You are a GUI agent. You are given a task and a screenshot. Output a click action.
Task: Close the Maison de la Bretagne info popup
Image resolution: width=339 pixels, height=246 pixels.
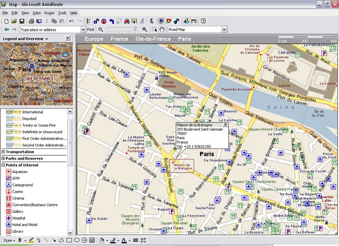(x=225, y=125)
